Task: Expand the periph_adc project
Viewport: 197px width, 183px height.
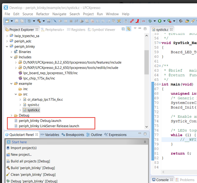Action: 7,41
